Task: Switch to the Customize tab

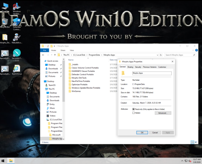Action: coord(162,67)
